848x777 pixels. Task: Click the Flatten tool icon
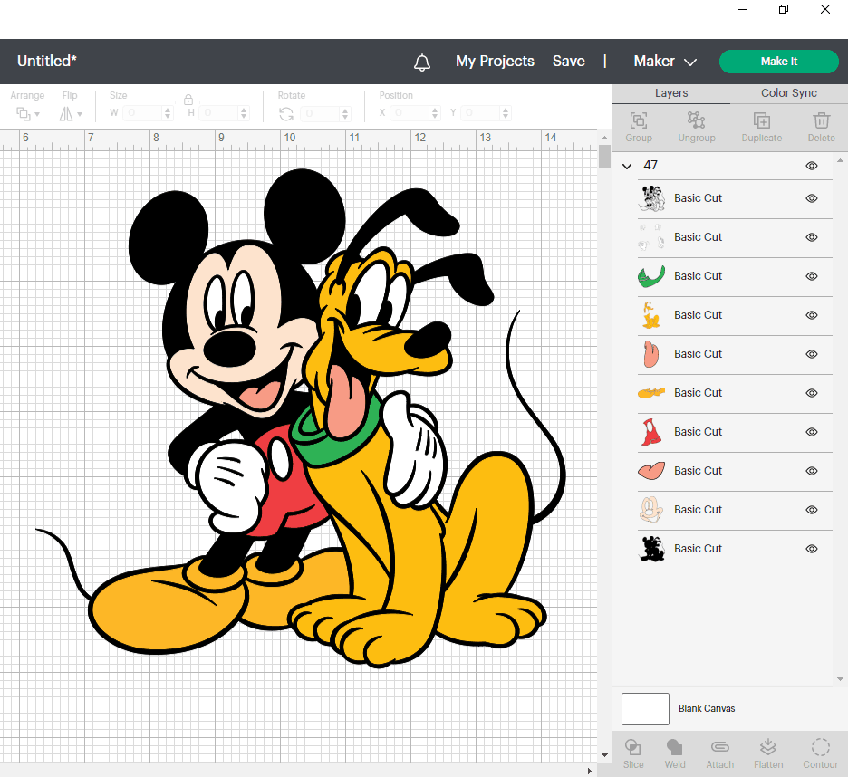point(768,747)
